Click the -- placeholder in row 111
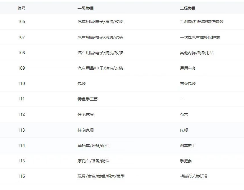 click(x=182, y=99)
